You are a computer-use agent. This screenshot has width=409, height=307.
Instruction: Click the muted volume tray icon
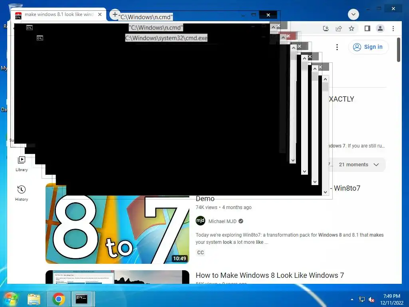pyautogui.click(x=371, y=300)
